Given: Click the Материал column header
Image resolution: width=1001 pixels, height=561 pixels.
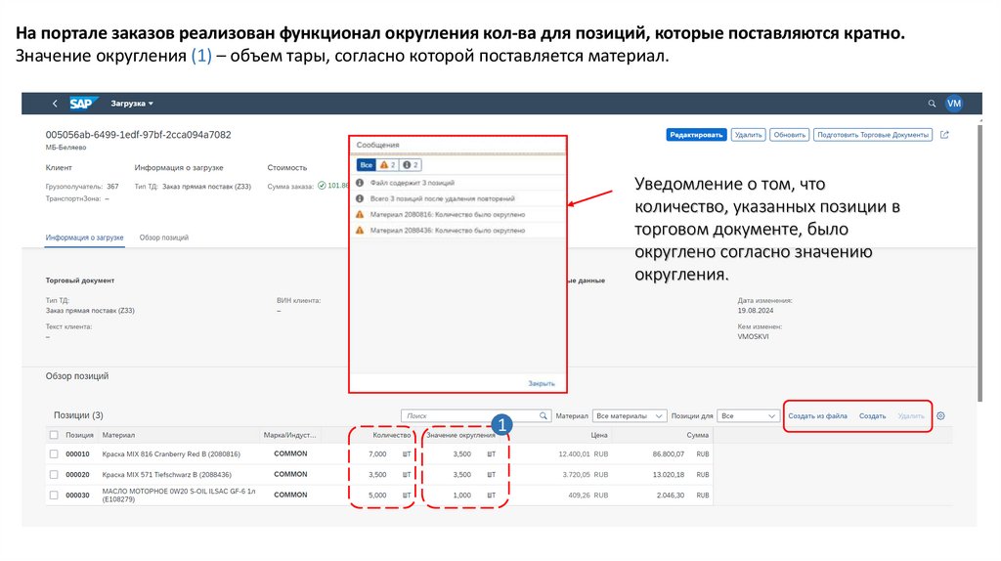Looking at the screenshot, I should pos(118,435).
